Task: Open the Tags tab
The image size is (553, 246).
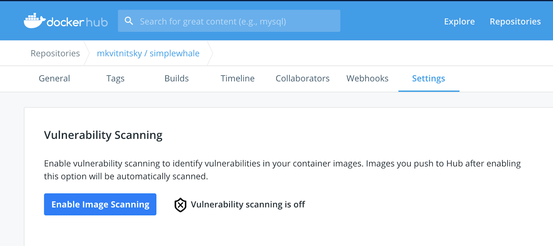Action: (115, 79)
